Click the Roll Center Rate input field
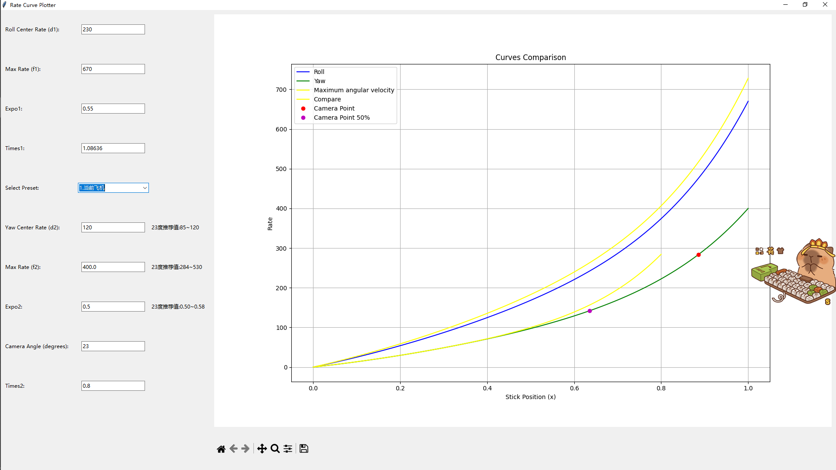Viewport: 836px width, 470px height. pyautogui.click(x=113, y=30)
